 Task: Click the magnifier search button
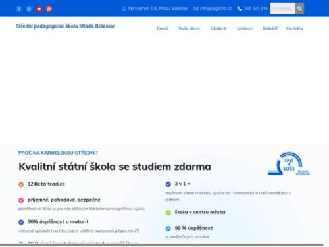click(299, 9)
